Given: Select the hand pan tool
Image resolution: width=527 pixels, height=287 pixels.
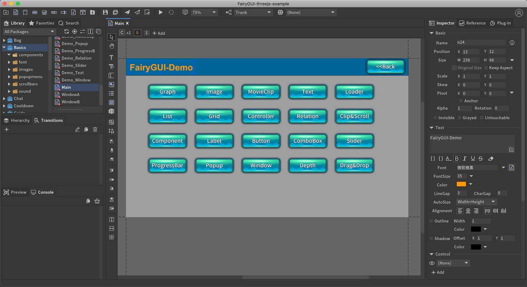Looking at the screenshot, I should click(x=111, y=46).
